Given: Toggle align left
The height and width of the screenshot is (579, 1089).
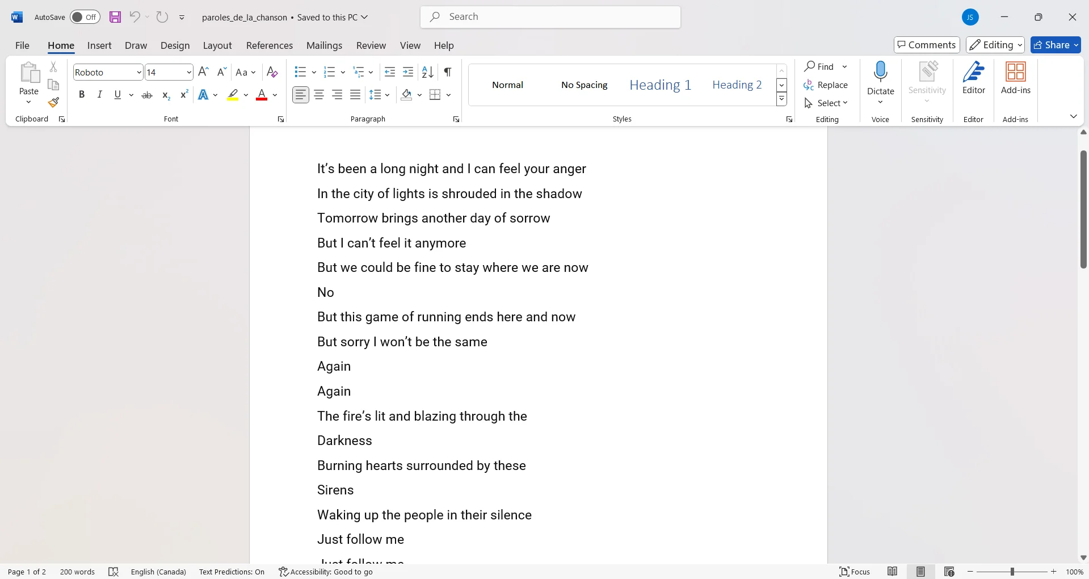Looking at the screenshot, I should click(301, 95).
